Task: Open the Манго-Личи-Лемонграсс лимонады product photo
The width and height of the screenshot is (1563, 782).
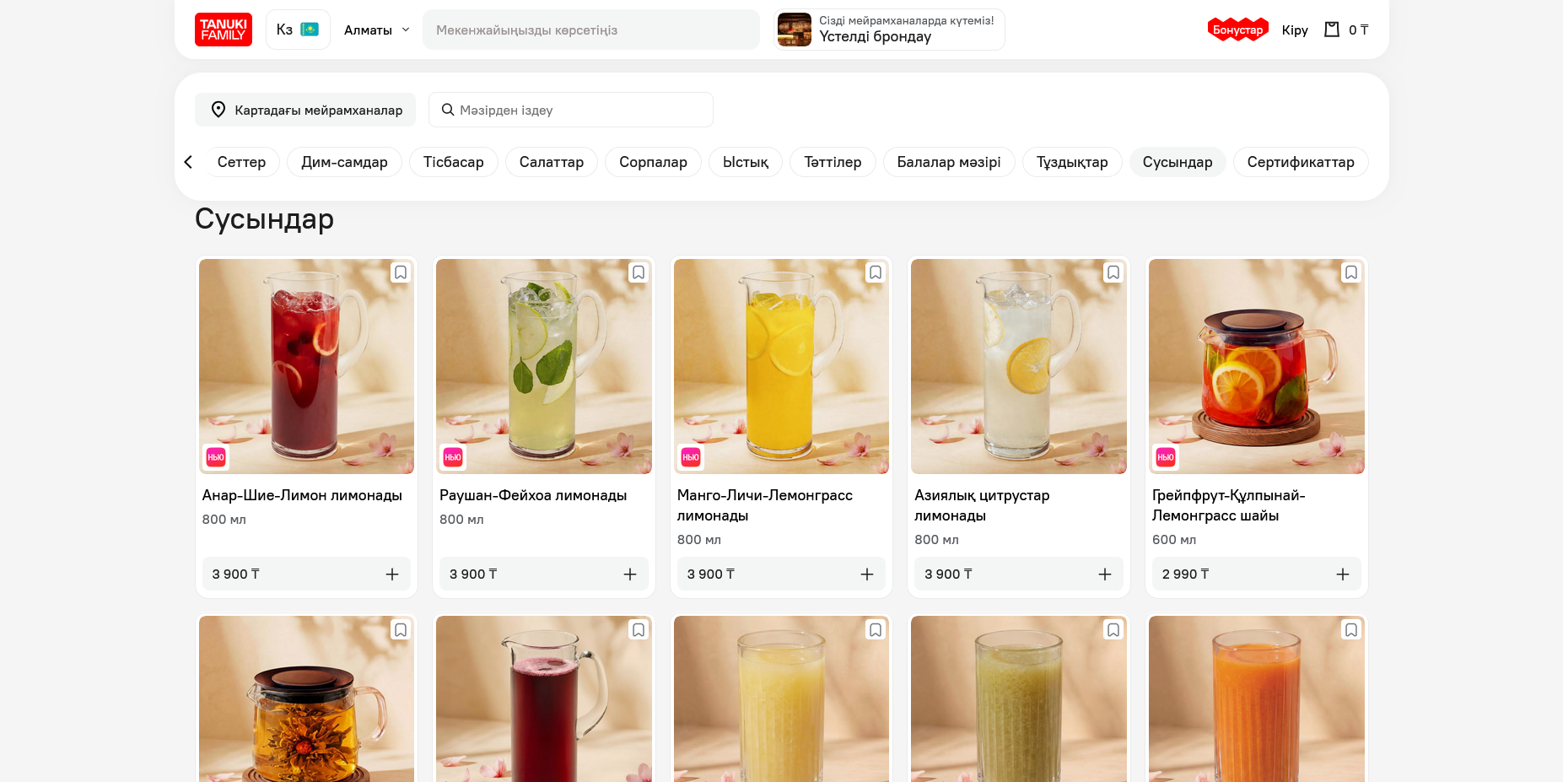Action: point(781,366)
